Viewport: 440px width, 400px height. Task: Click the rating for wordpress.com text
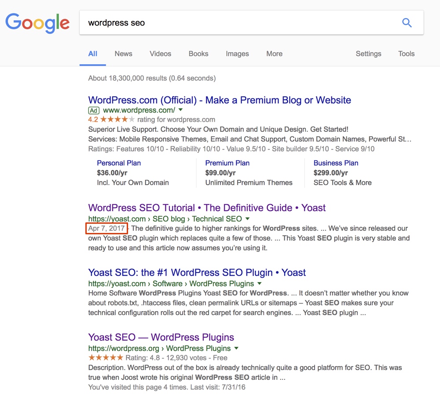click(x=176, y=120)
